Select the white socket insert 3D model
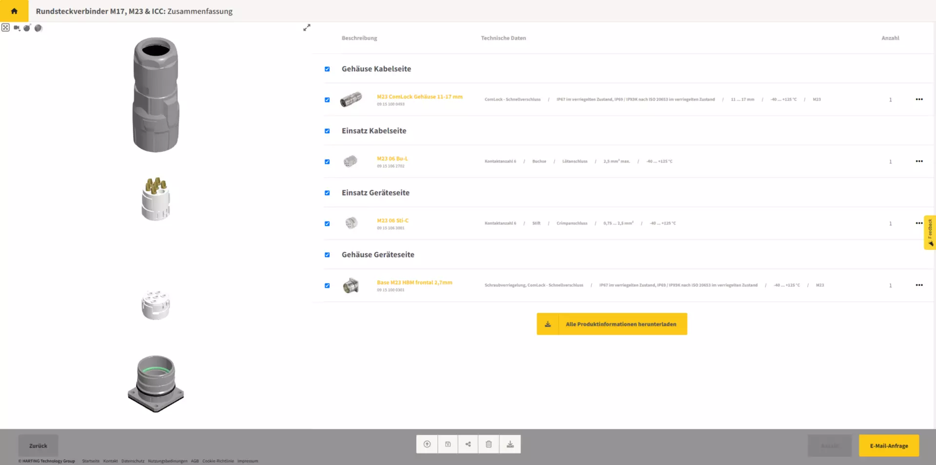Screen dimensions: 936x465 tap(156, 305)
